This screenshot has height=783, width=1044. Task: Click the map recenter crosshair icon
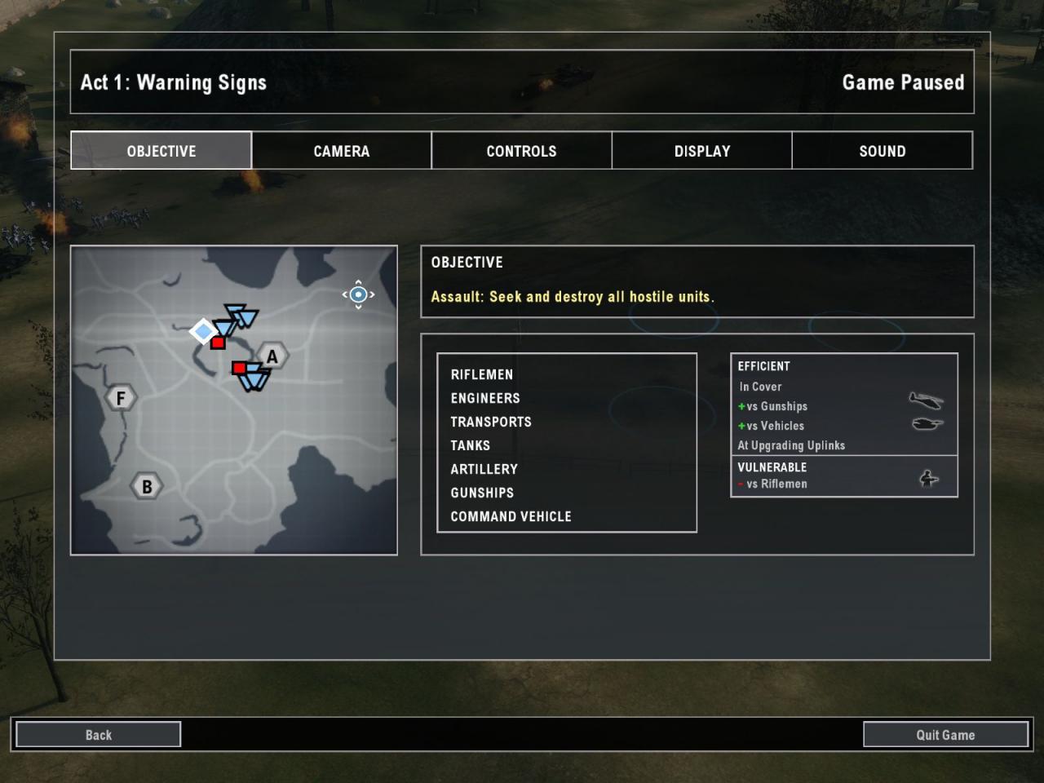[358, 294]
